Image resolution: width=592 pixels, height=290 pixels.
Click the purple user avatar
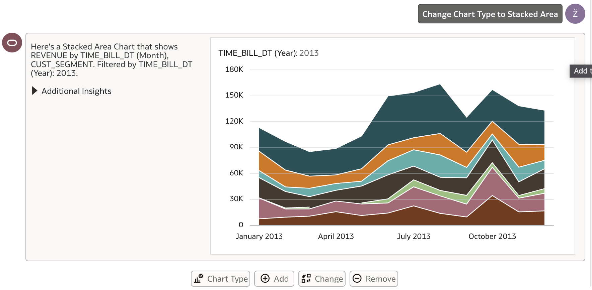(x=575, y=14)
